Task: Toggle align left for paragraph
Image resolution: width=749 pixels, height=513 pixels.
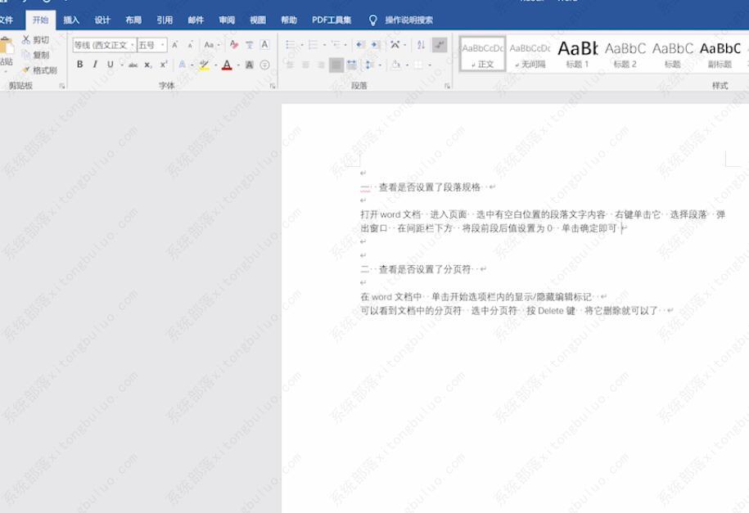Action: (290, 65)
